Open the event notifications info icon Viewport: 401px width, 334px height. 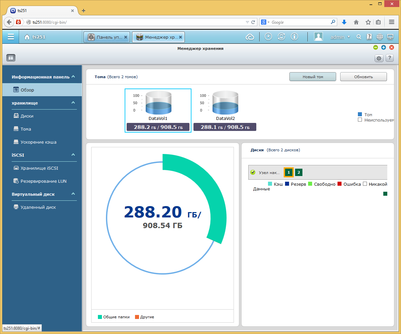click(294, 37)
